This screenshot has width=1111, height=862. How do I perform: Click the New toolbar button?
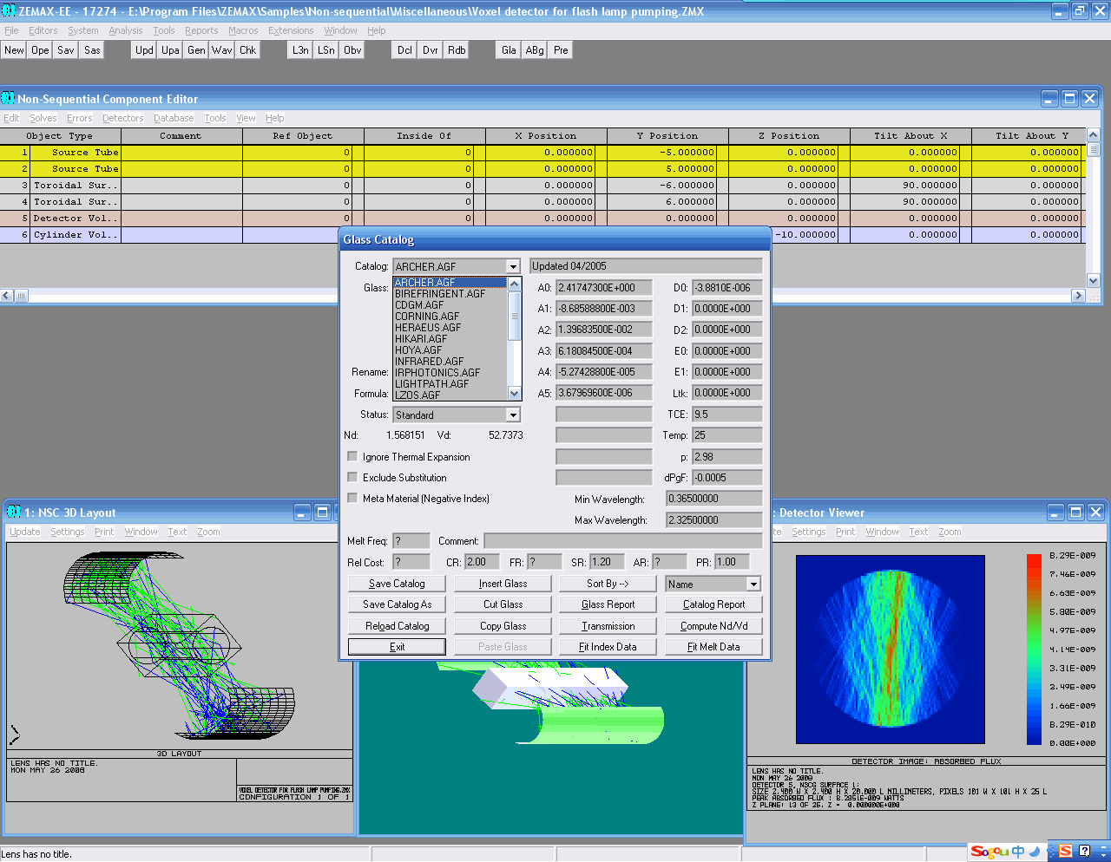pyautogui.click(x=15, y=50)
